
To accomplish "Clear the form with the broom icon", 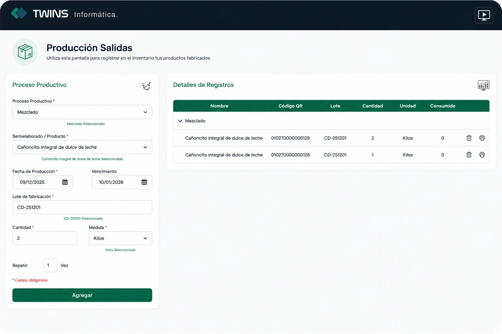I will 146,86.
